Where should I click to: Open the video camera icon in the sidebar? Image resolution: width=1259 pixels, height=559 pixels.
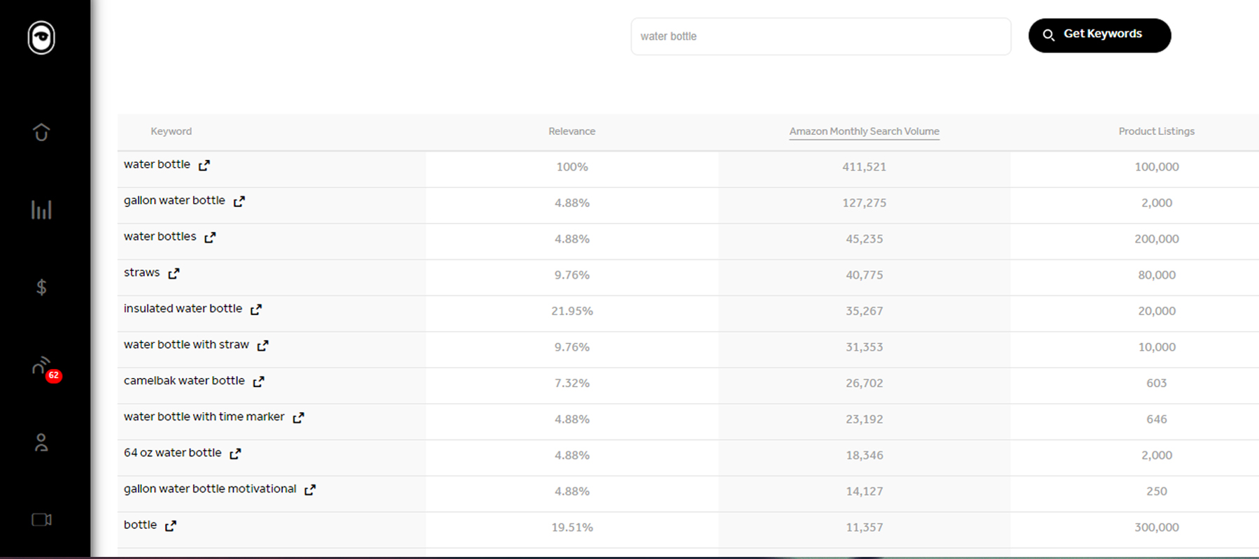click(x=41, y=520)
